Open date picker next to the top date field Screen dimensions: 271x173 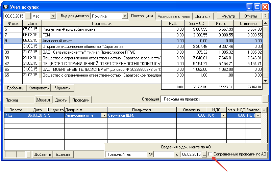28,16
